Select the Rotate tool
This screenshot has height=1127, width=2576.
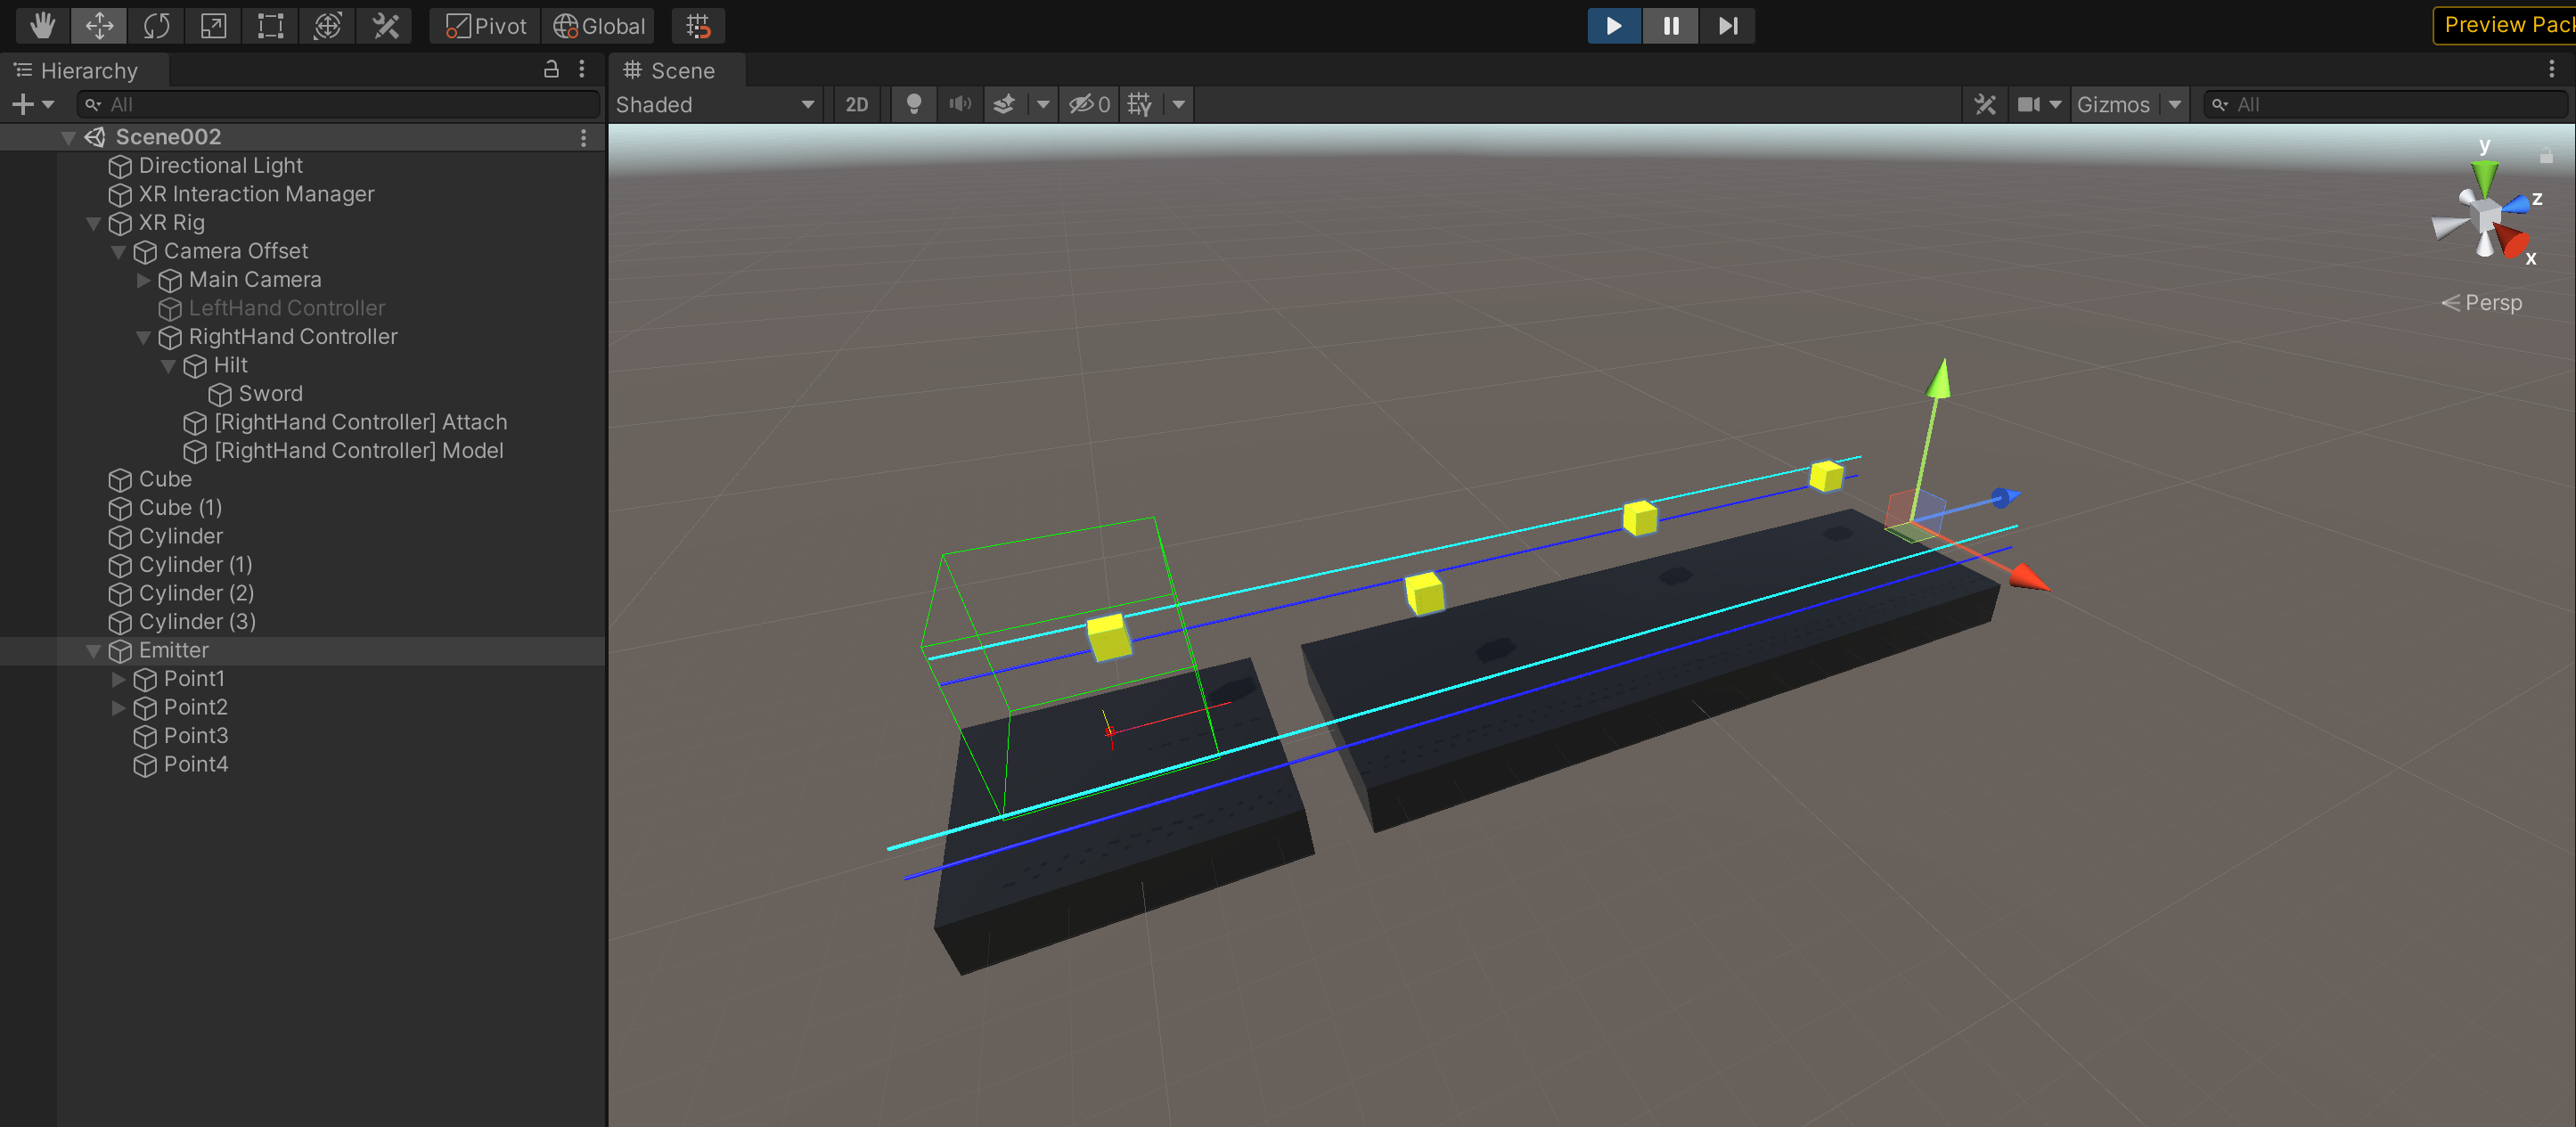(x=156, y=25)
